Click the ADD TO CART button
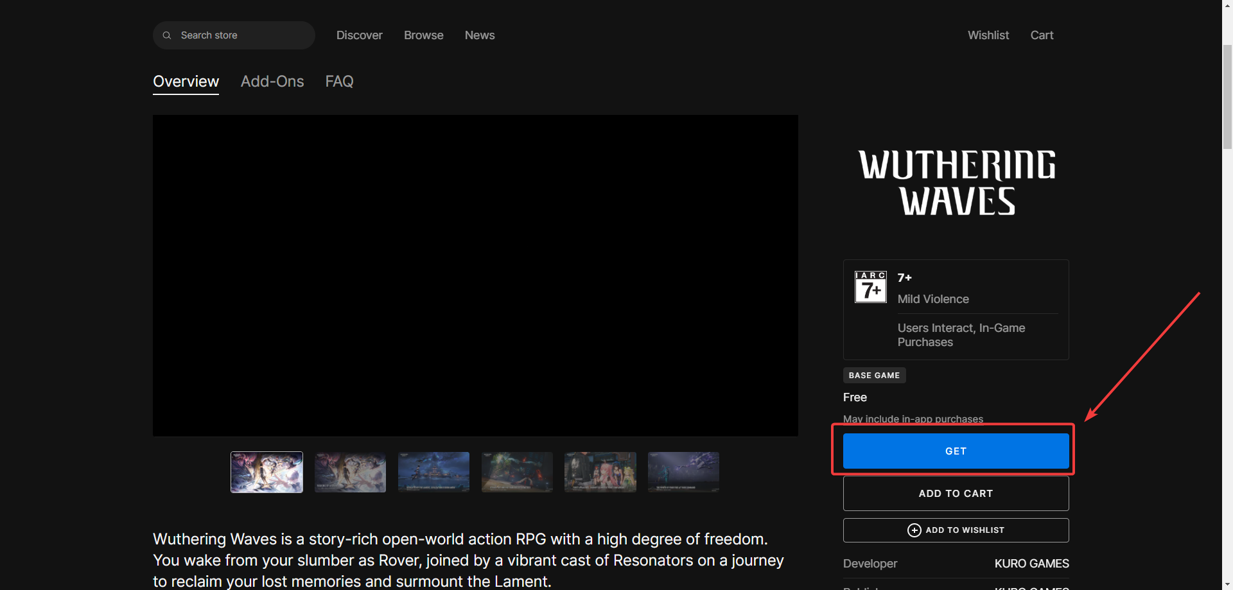 coord(956,494)
